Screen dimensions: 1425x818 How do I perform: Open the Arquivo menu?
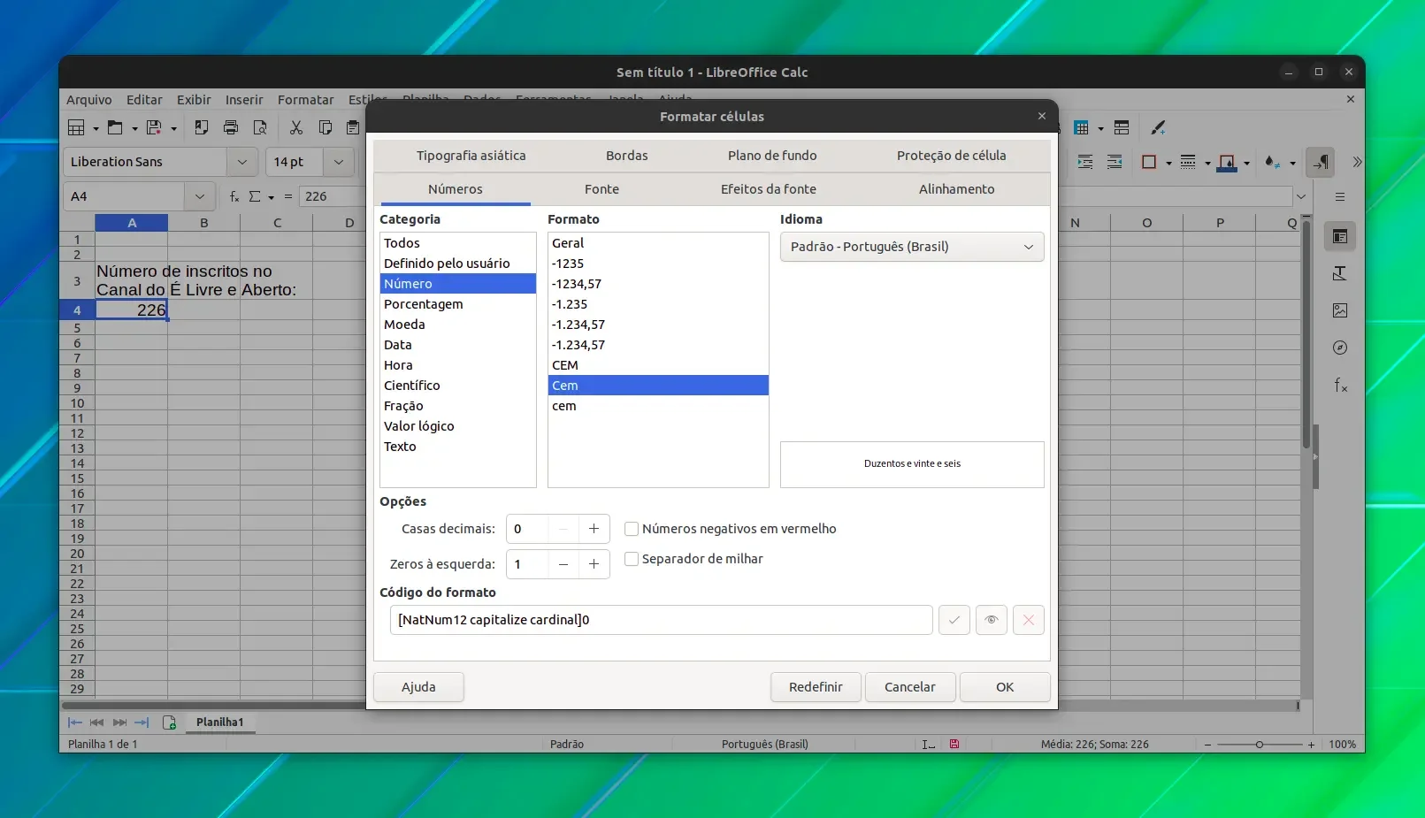tap(88, 100)
